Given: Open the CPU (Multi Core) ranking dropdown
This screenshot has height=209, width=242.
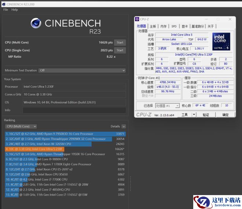Looking at the screenshot, I should tap(21, 126).
